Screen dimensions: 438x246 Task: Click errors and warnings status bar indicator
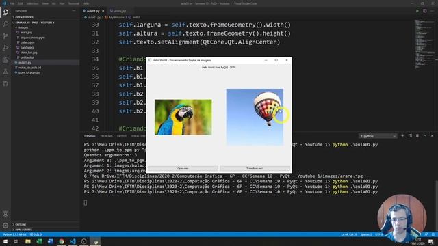(36, 234)
